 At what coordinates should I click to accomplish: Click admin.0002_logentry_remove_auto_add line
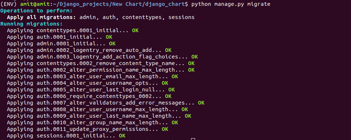point(89,50)
